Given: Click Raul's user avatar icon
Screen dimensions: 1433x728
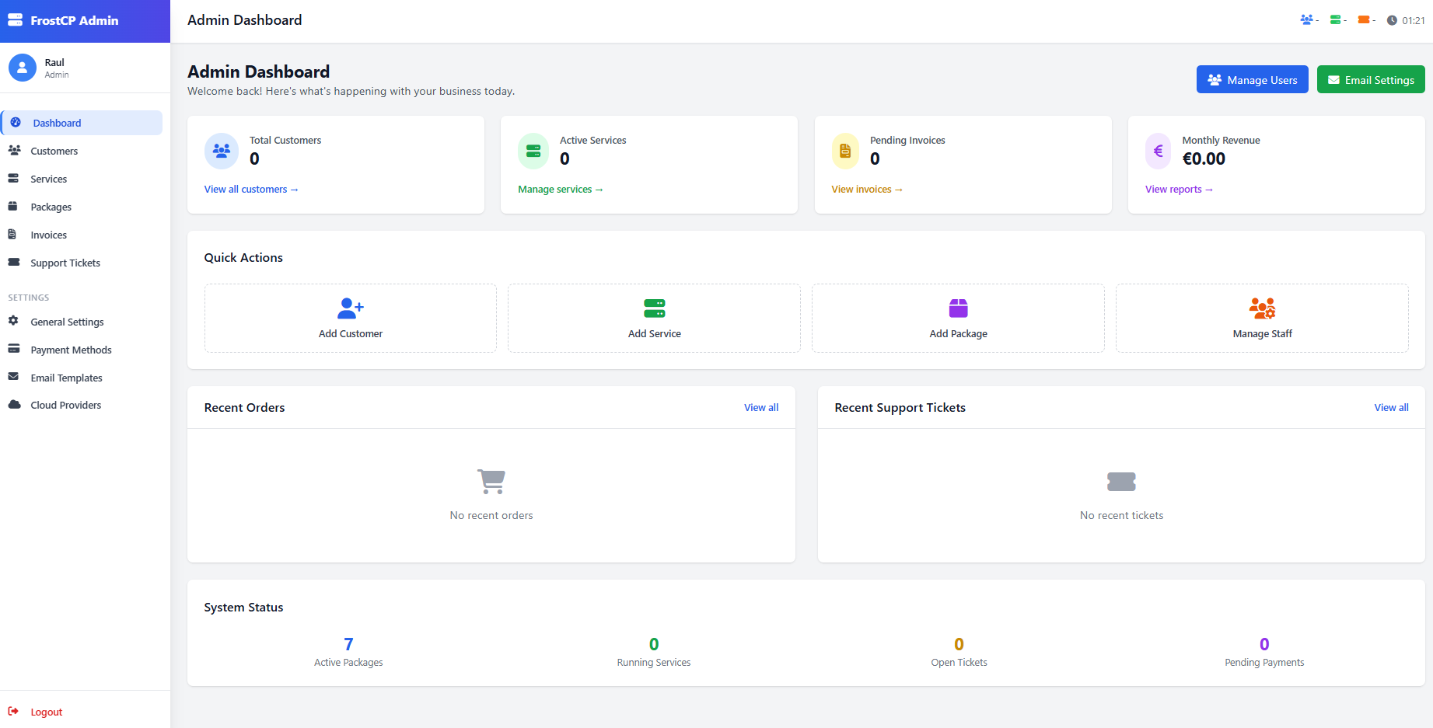Looking at the screenshot, I should (x=23, y=68).
